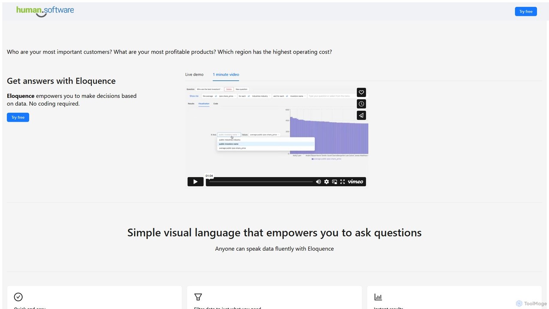Click the video progress bar
Screen dimensions: 549x309
(261, 182)
